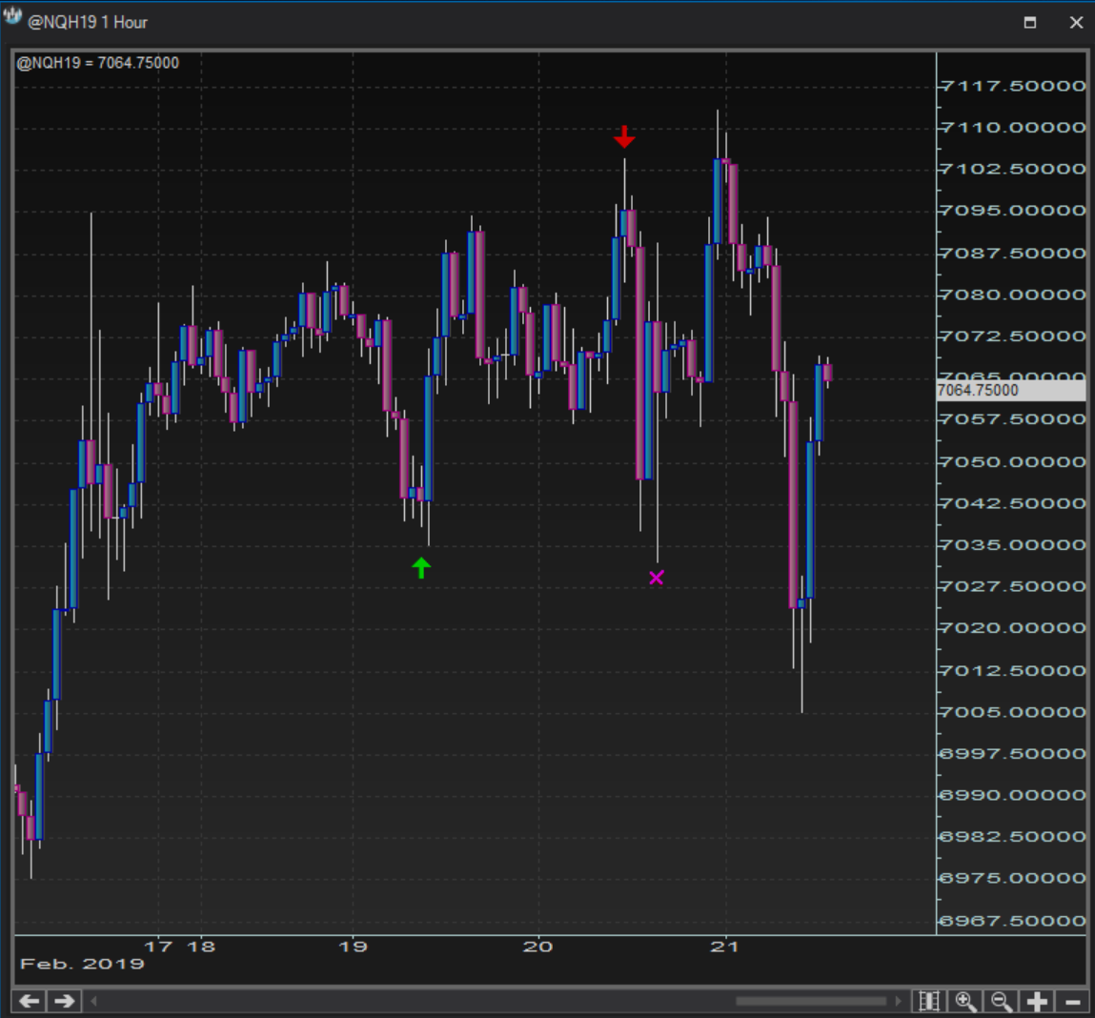Click the plus button in bottom toolbar
The width and height of the screenshot is (1095, 1018).
pyautogui.click(x=1038, y=1001)
